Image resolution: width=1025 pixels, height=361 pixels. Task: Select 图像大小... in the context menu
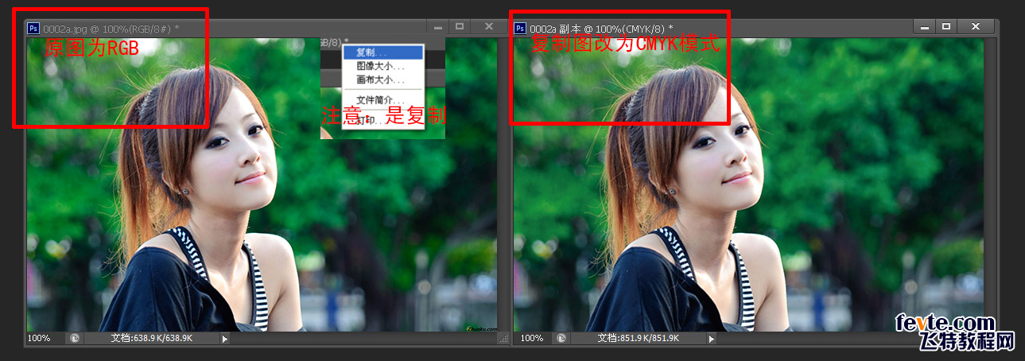[383, 66]
